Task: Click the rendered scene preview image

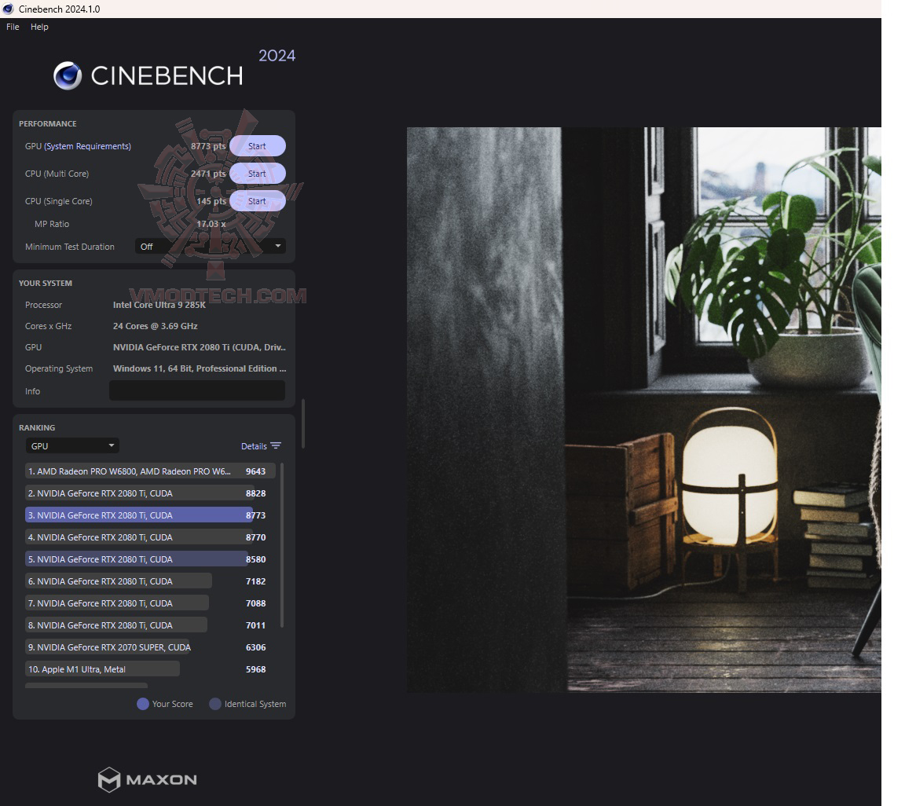Action: pyautogui.click(x=643, y=409)
